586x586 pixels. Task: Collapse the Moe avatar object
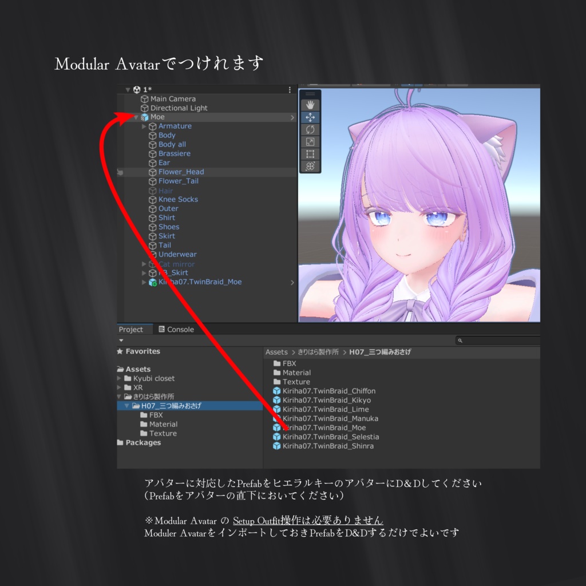click(x=136, y=117)
